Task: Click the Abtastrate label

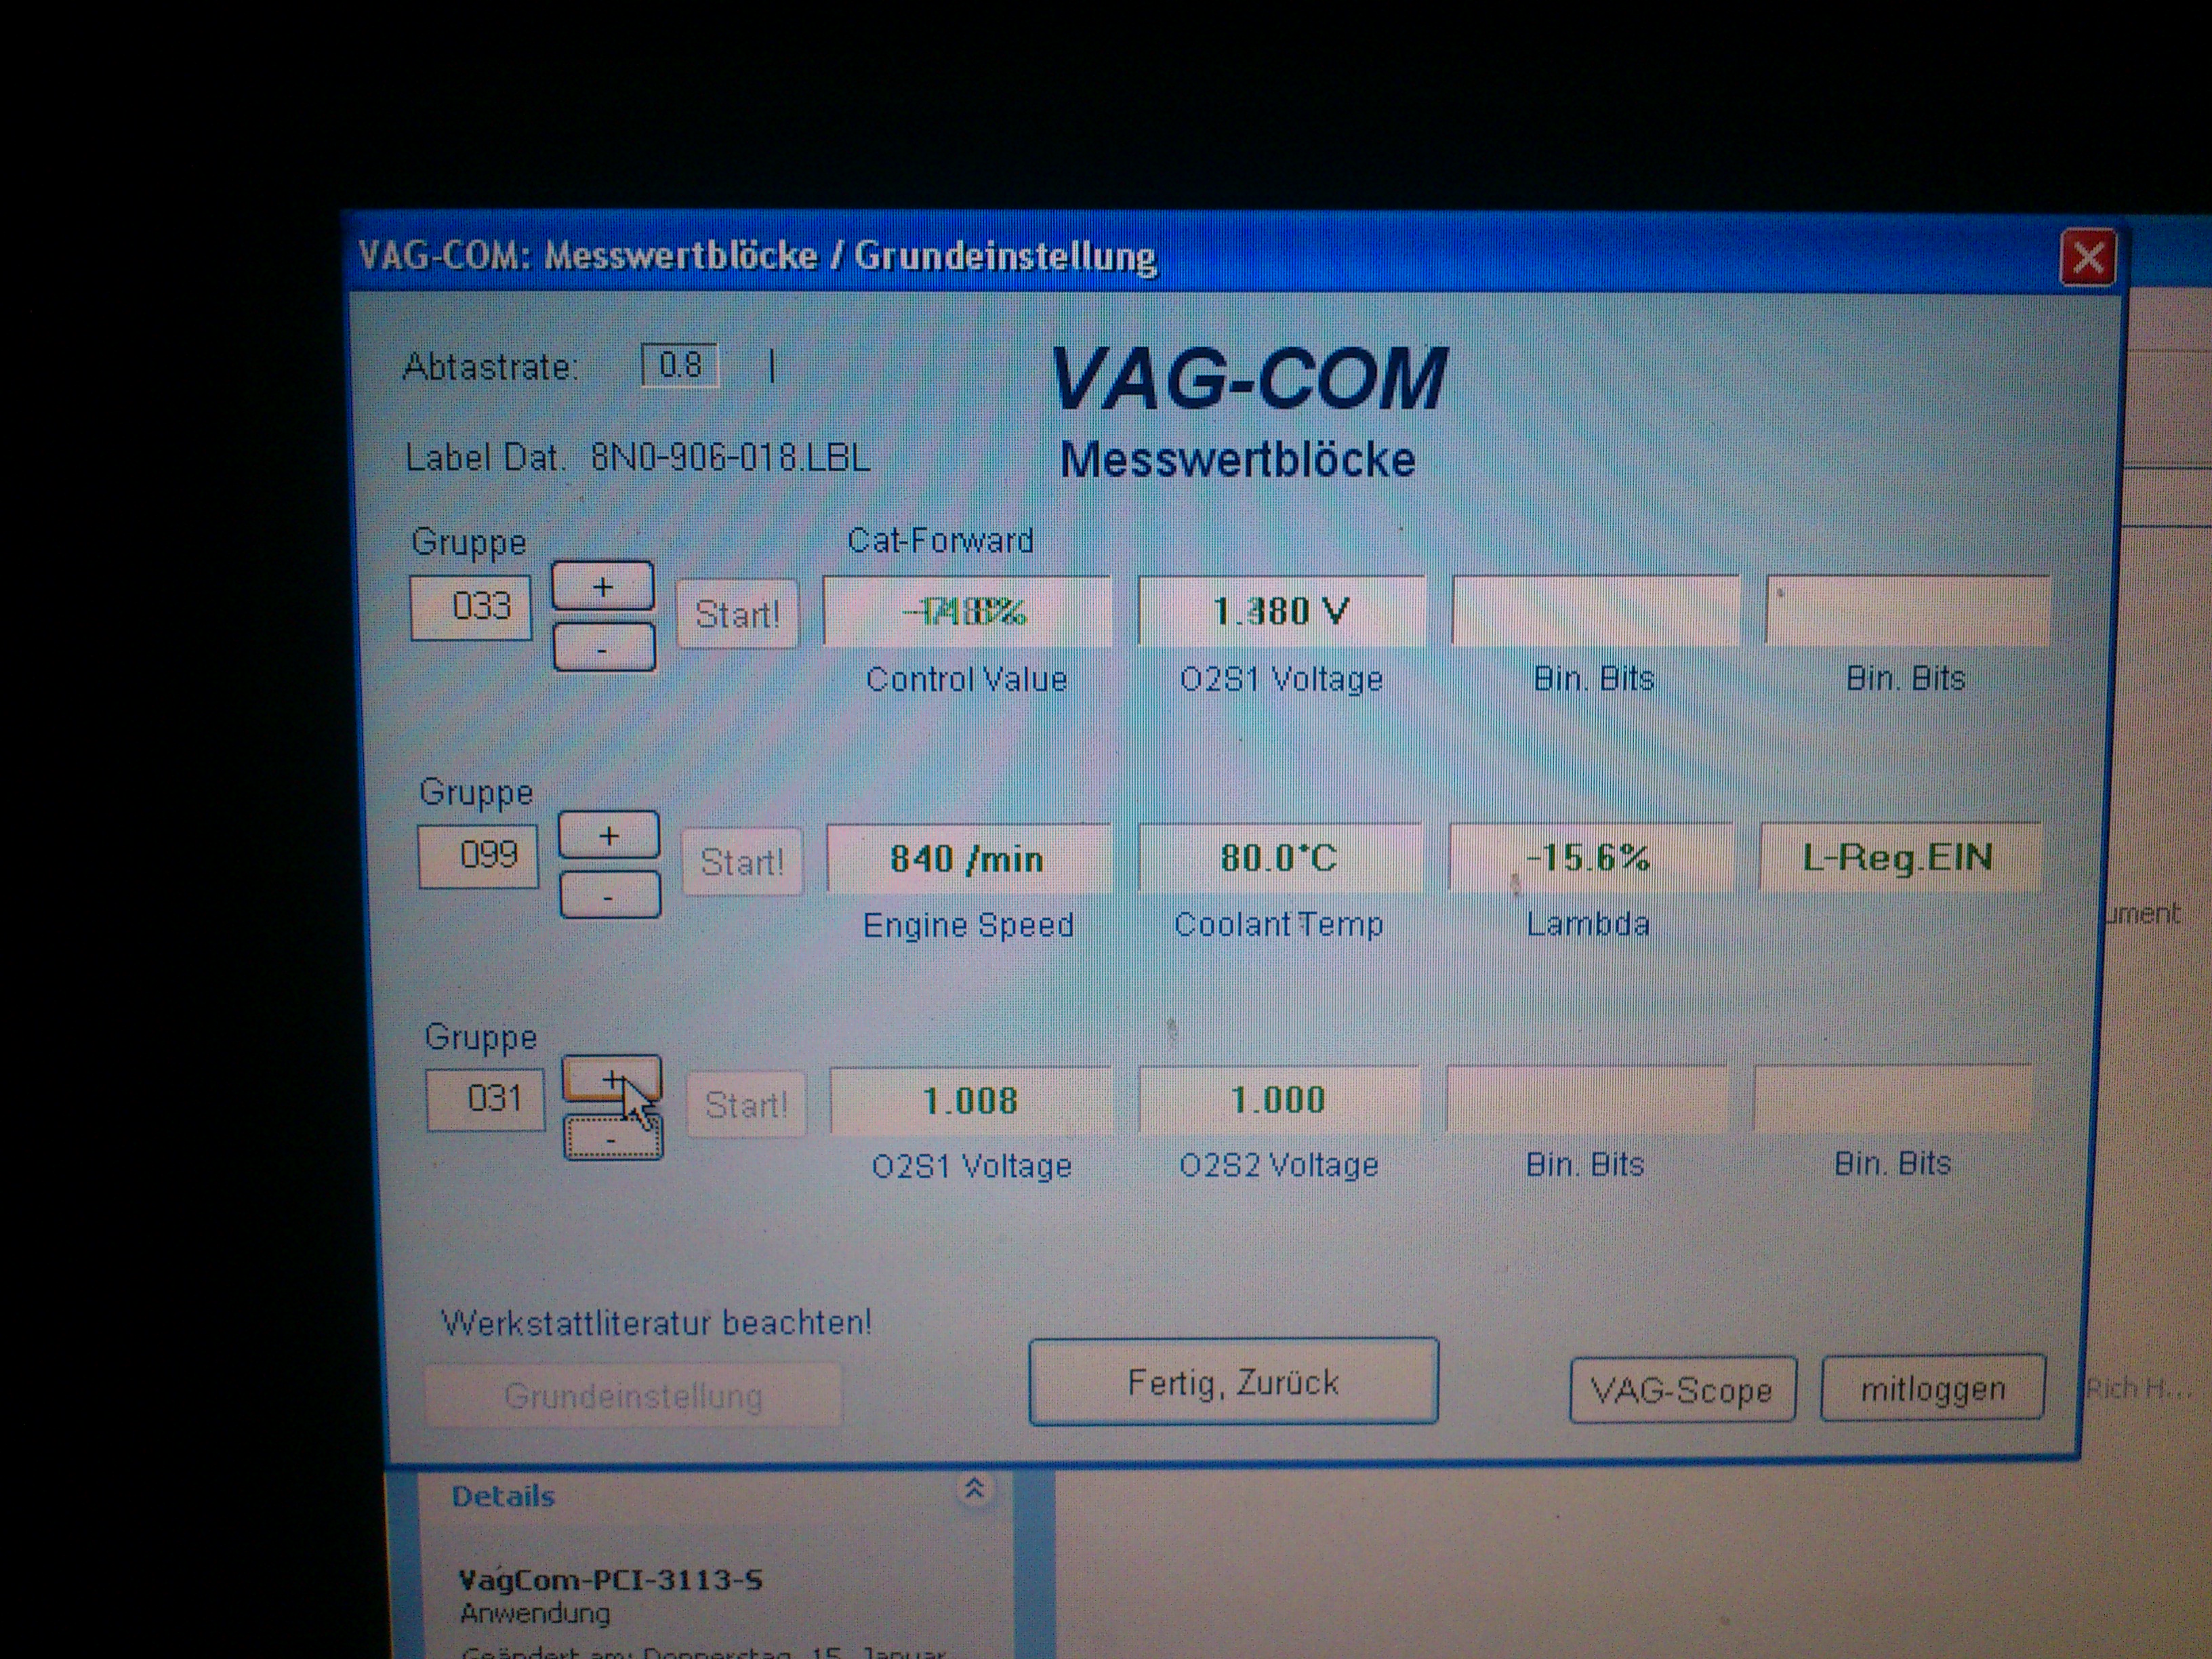Action: (x=490, y=367)
